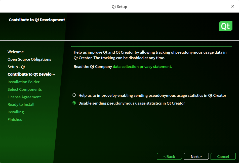Disable sending pseudonymous usage statistics
Viewport: 239px width, 163px height.
click(x=74, y=103)
